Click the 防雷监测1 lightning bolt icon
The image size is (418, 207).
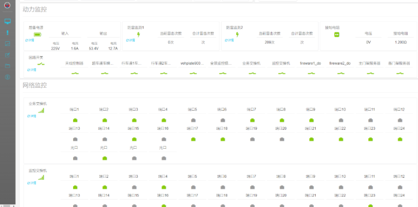click(138, 34)
